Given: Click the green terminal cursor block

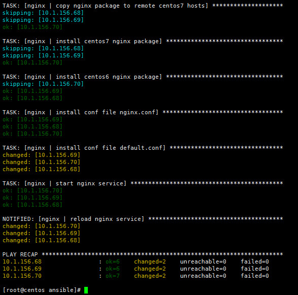Looking at the screenshot, I should point(86,290).
